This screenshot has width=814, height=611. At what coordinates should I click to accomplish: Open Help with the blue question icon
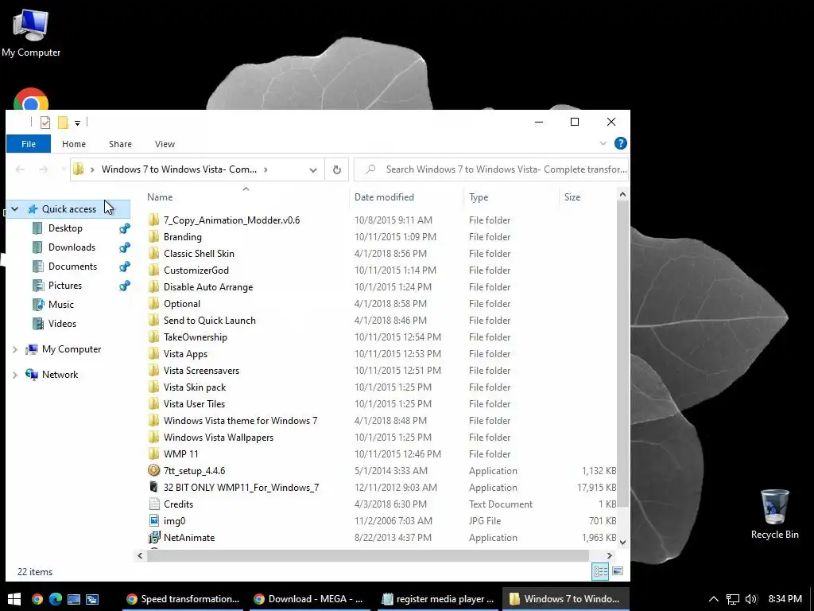pos(620,143)
